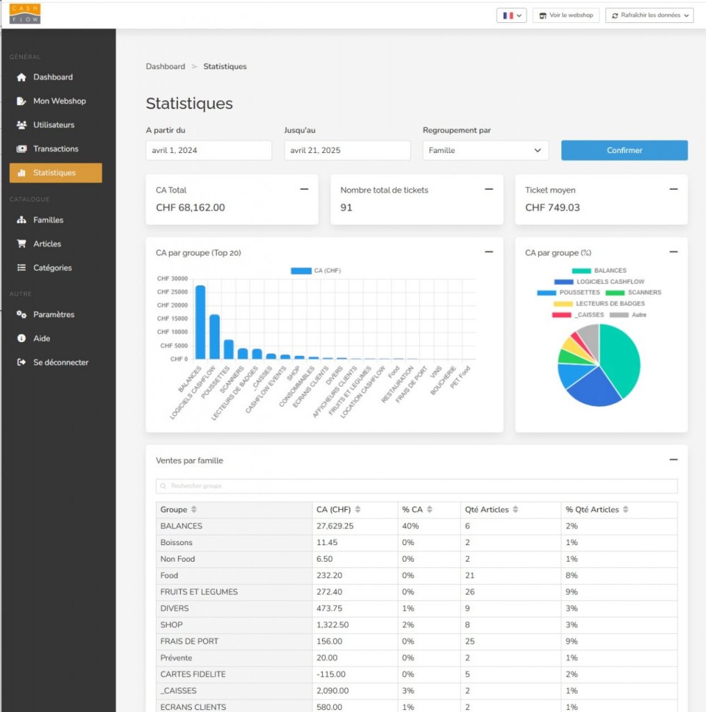Click the Voir le webshop button
Screen dimensions: 706x712
point(566,15)
